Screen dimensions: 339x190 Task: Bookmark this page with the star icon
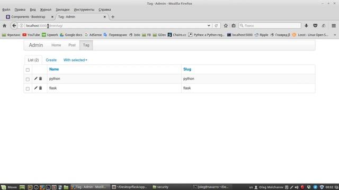226,26
